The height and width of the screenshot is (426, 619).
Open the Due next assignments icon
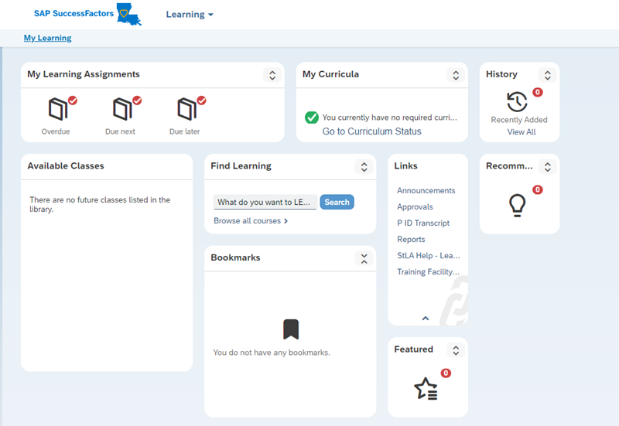122,109
